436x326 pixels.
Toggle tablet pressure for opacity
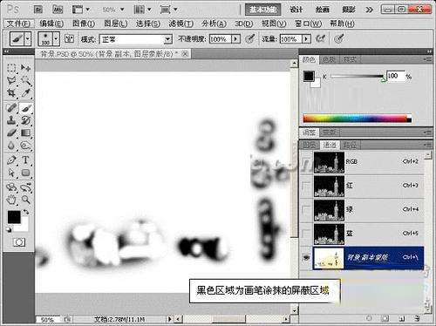(x=250, y=38)
